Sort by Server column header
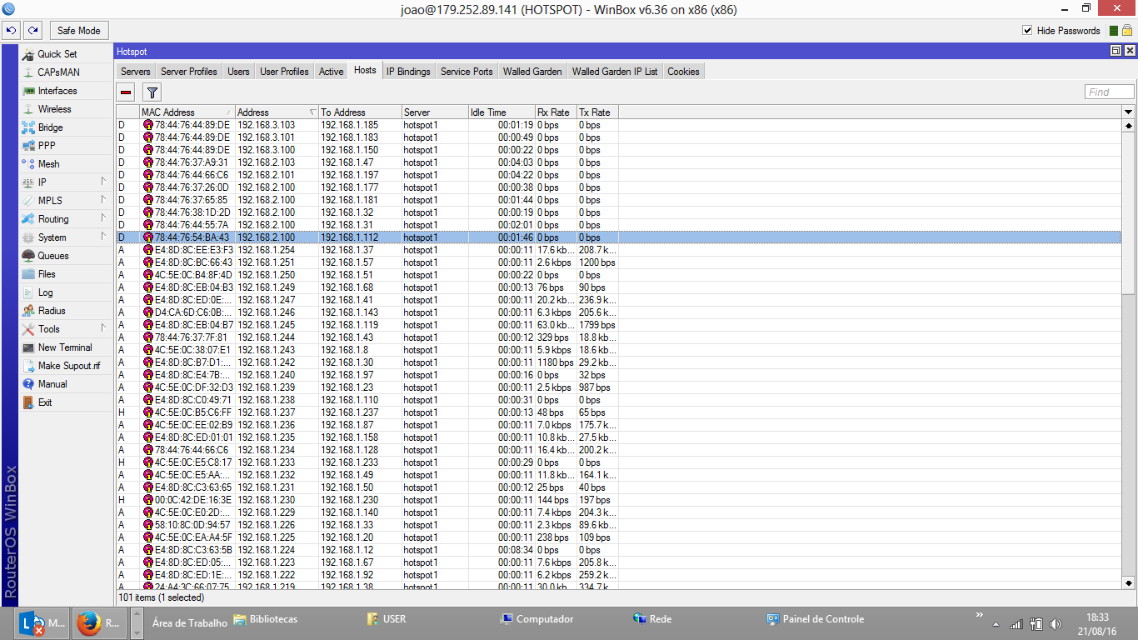 click(435, 112)
